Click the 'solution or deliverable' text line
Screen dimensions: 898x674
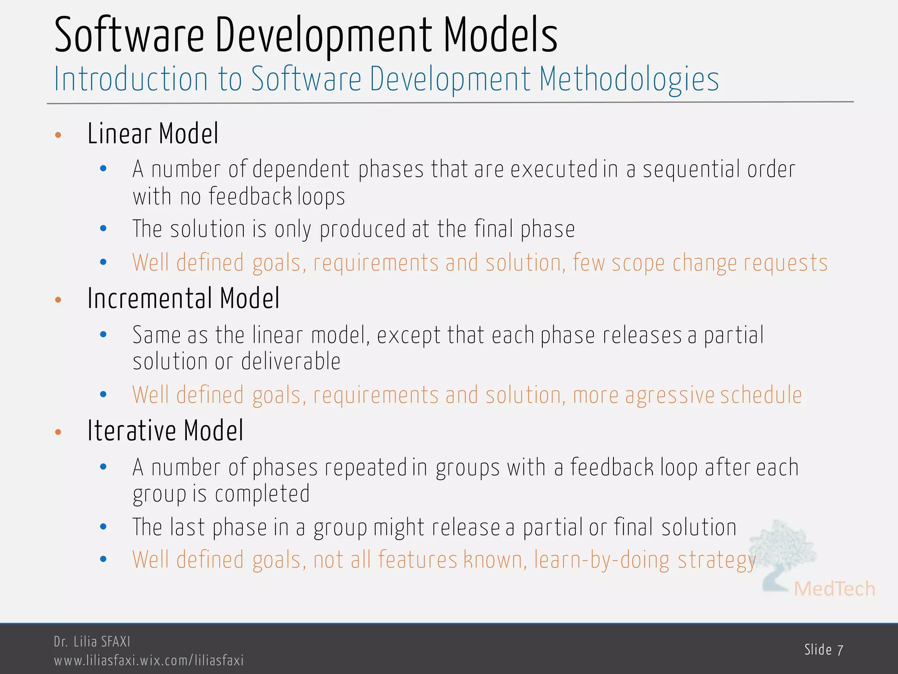[x=236, y=362]
